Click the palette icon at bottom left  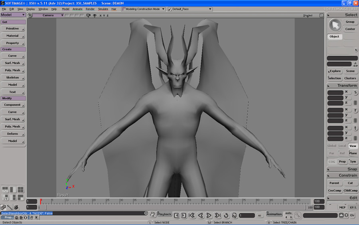(x=16, y=207)
